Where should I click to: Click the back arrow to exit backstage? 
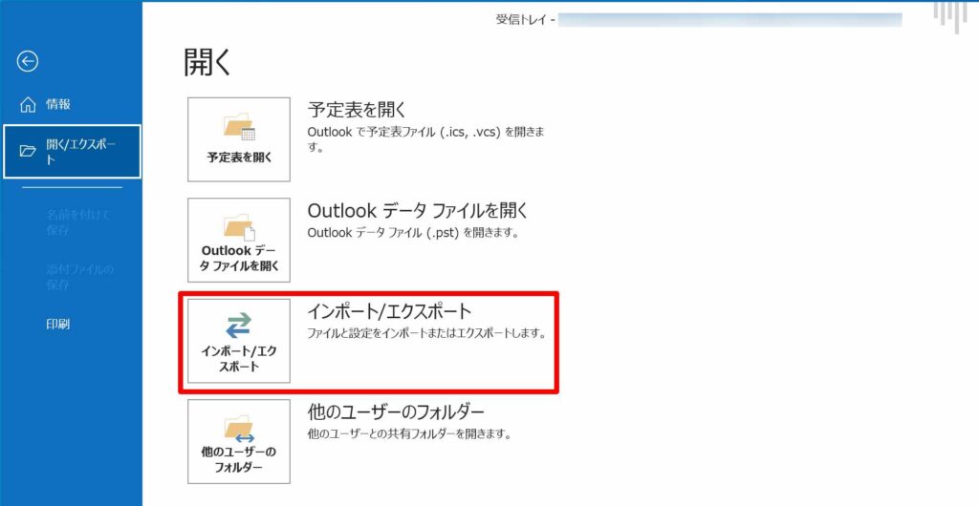pos(28,62)
